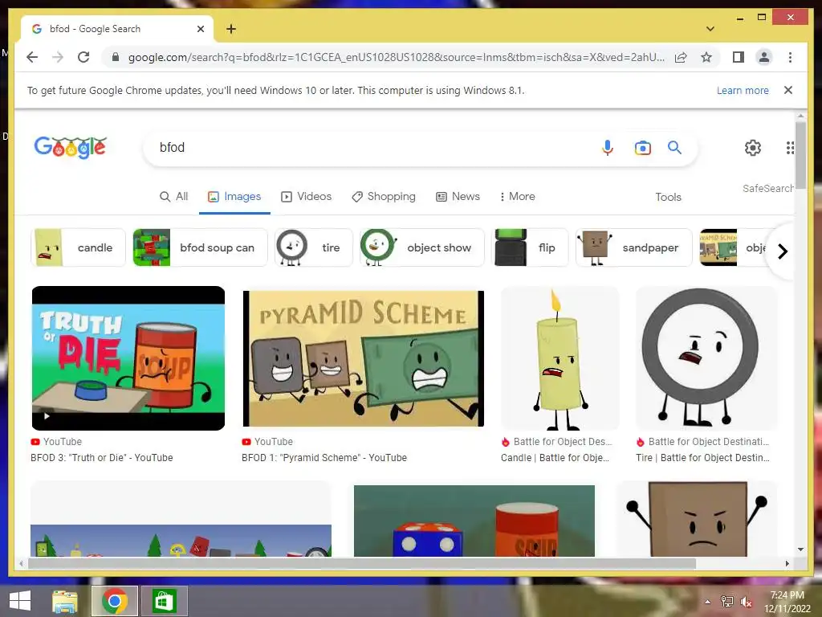Click the horizontal scrollbar thumb
The height and width of the screenshot is (617, 822).
pyautogui.click(x=362, y=563)
